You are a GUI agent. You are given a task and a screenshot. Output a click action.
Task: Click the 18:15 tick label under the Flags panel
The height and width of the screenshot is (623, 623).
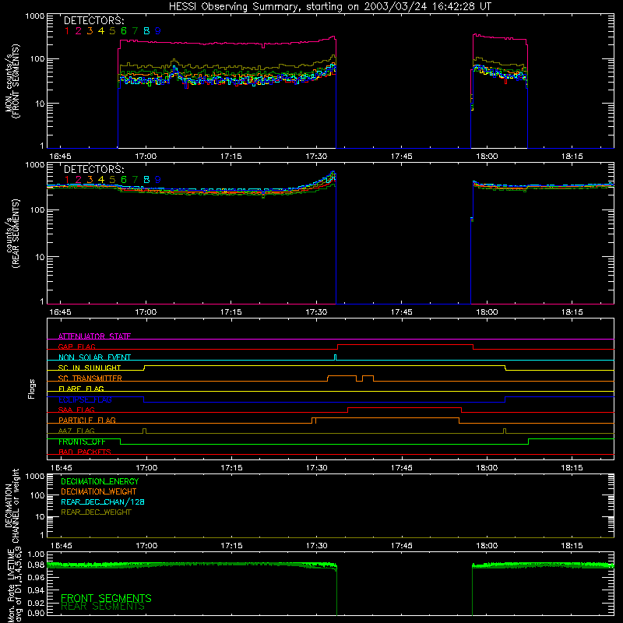coord(572,468)
